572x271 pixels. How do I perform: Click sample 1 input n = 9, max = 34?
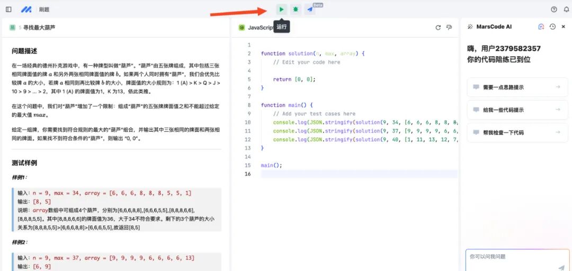coord(104,193)
